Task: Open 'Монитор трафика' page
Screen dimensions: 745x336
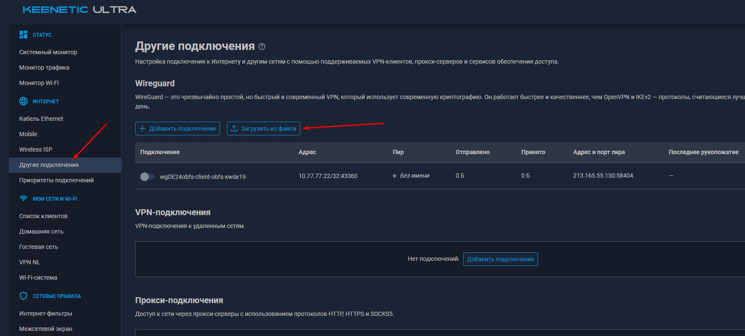Action: click(x=44, y=67)
